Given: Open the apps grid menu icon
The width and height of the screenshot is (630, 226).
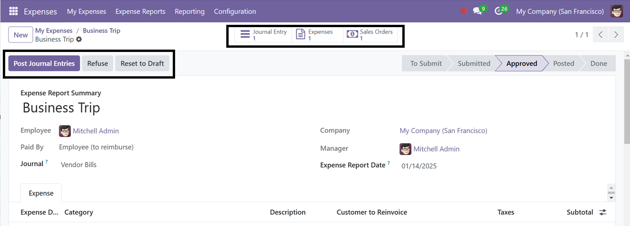Looking at the screenshot, I should pos(13,11).
